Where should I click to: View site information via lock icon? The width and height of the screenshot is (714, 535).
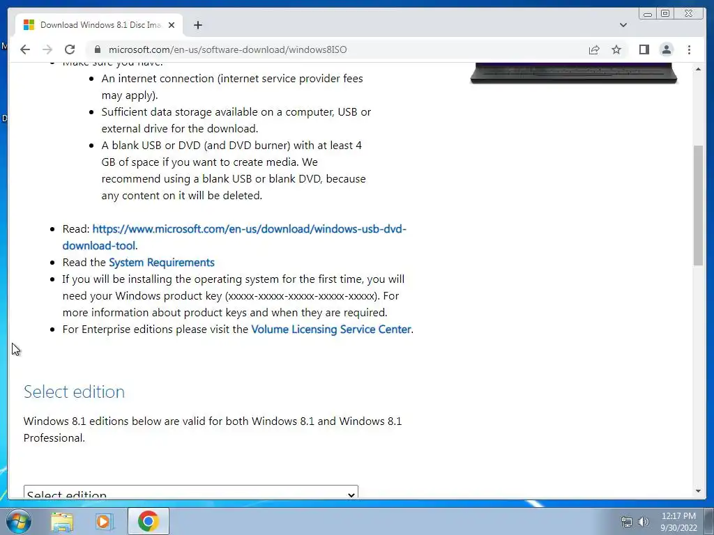(98, 49)
